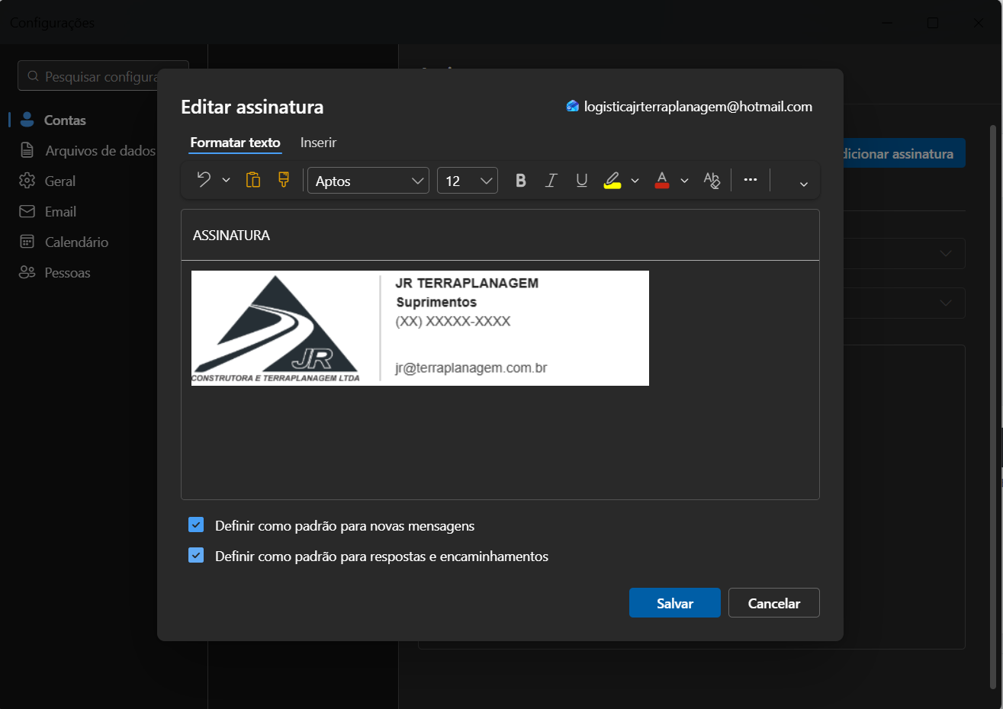Toggle Italic formatting
Viewport: 1003px width, 709px height.
[551, 181]
